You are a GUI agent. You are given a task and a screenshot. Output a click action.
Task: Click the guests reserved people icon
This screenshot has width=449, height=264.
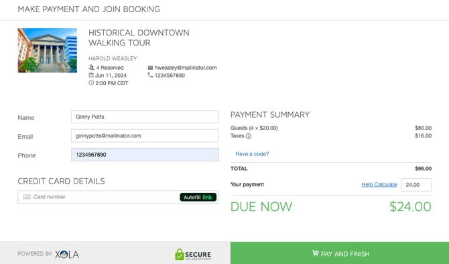pyautogui.click(x=91, y=68)
